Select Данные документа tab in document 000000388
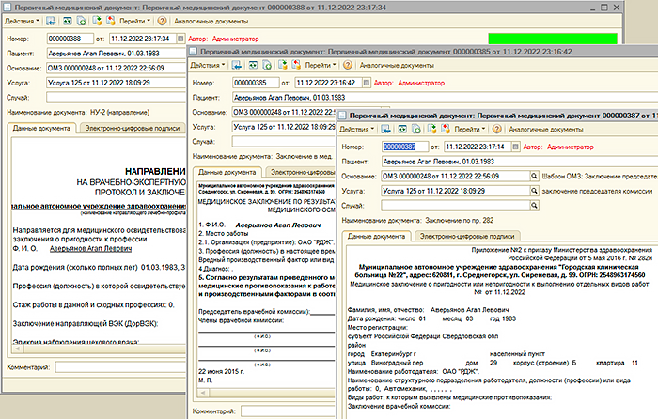658x419 pixels. [42, 127]
